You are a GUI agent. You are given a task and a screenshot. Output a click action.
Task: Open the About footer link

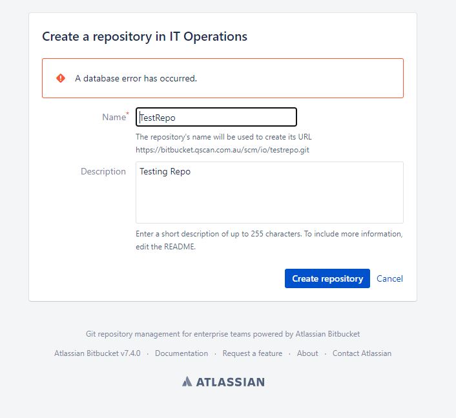(307, 353)
